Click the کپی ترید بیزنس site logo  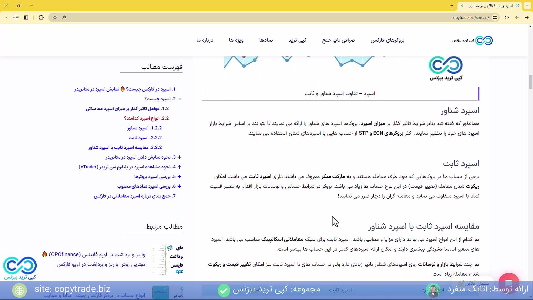click(472, 40)
